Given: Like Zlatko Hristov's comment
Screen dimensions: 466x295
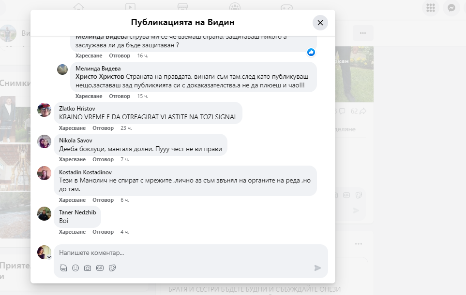Looking at the screenshot, I should tap(72, 128).
